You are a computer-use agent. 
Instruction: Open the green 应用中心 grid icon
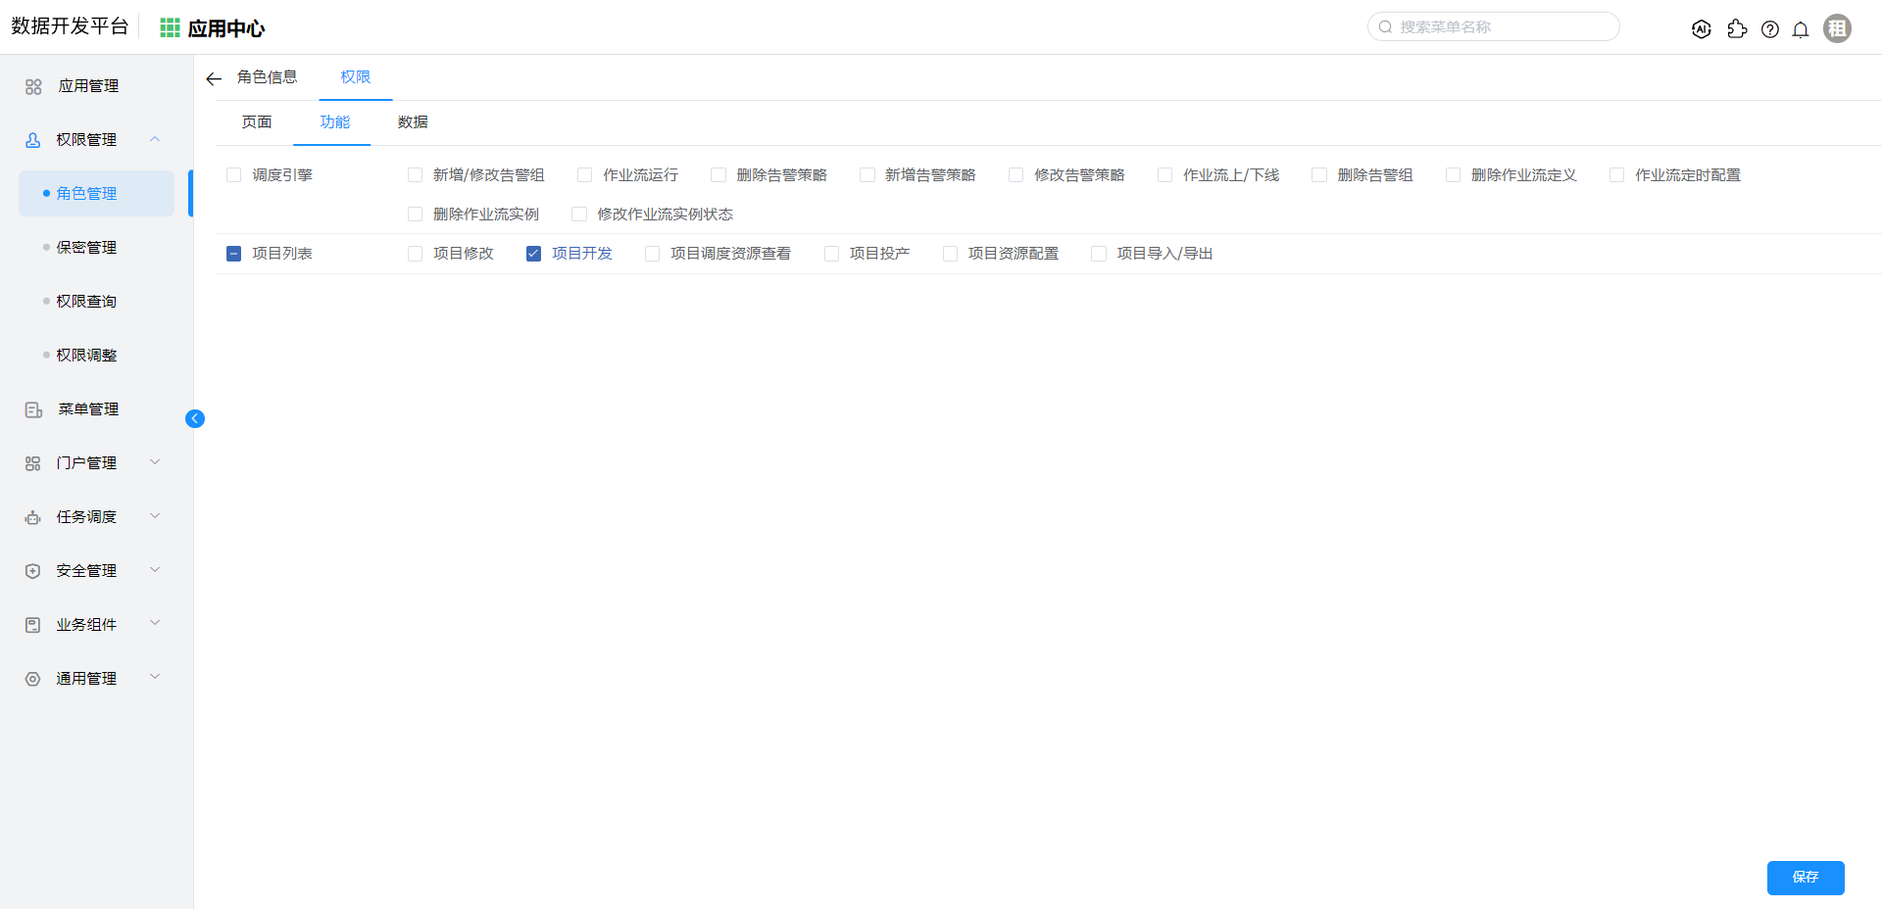(x=170, y=28)
